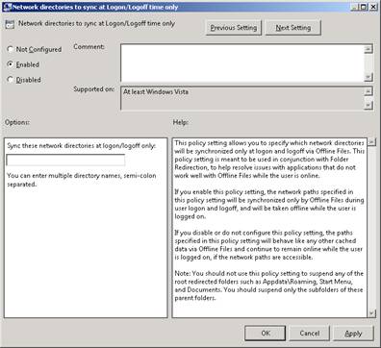
Task: Click the Help pane scroll down arrow
Action: click(371, 313)
